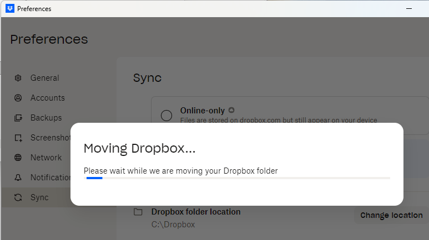
Task: Click the @ icon next to Accounts
Action: pos(18,98)
